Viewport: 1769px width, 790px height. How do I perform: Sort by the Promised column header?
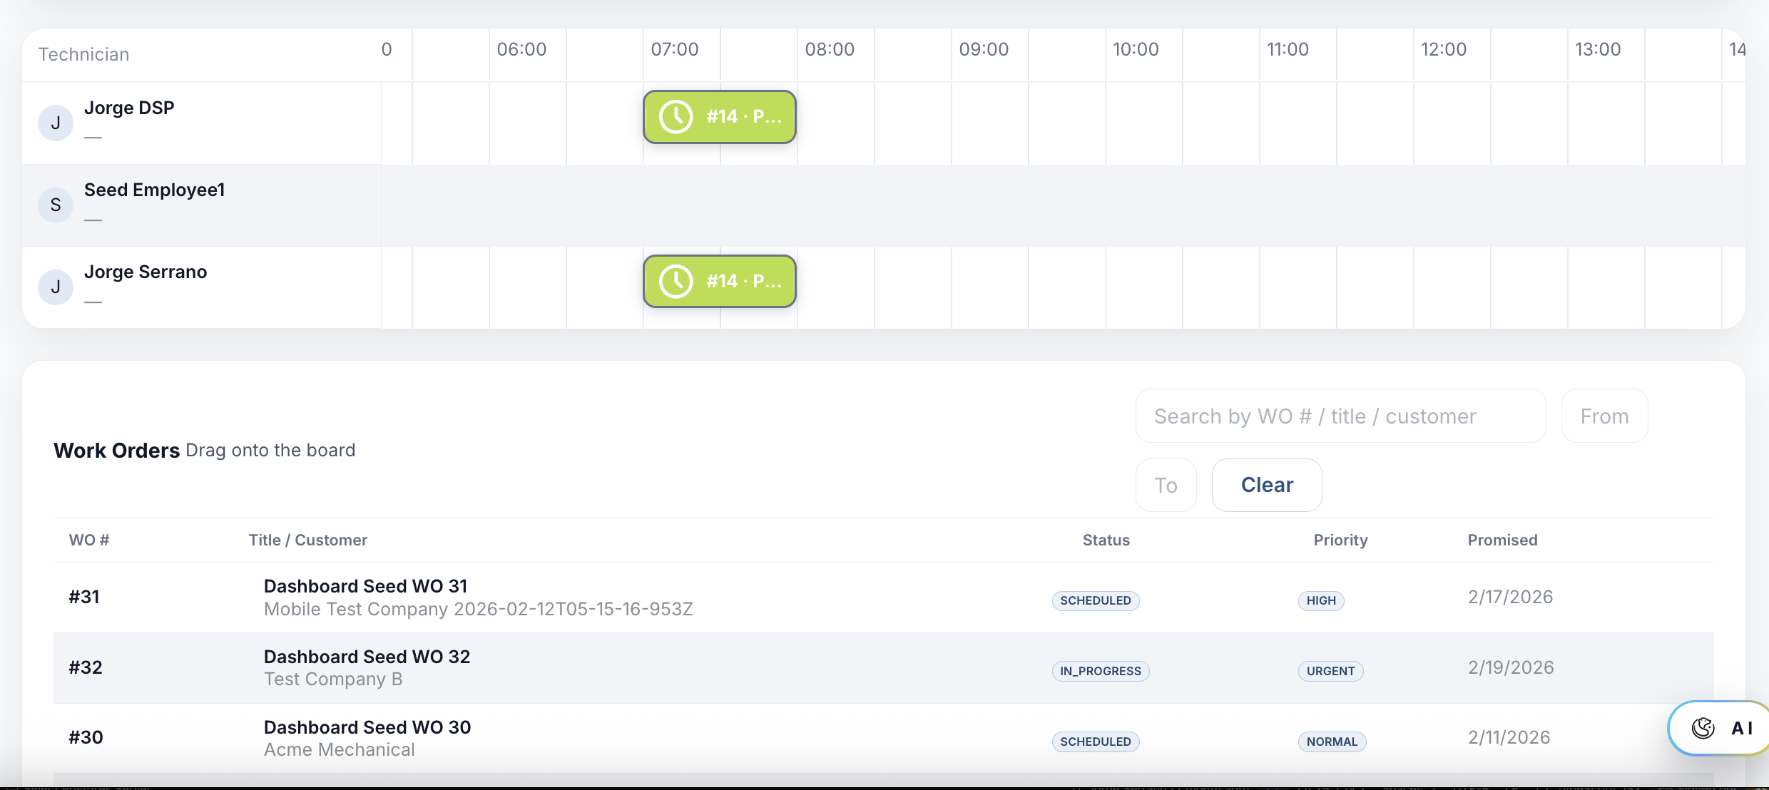click(1502, 540)
